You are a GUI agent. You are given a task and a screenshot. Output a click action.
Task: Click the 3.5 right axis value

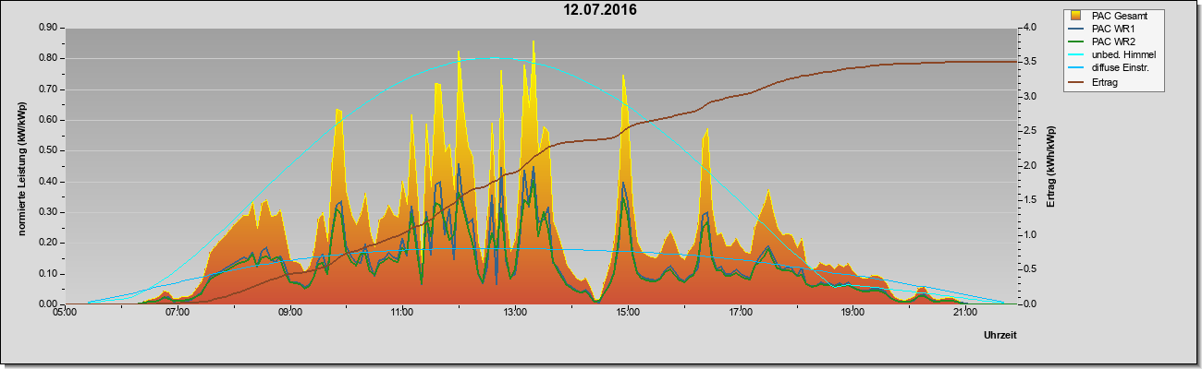click(1030, 62)
